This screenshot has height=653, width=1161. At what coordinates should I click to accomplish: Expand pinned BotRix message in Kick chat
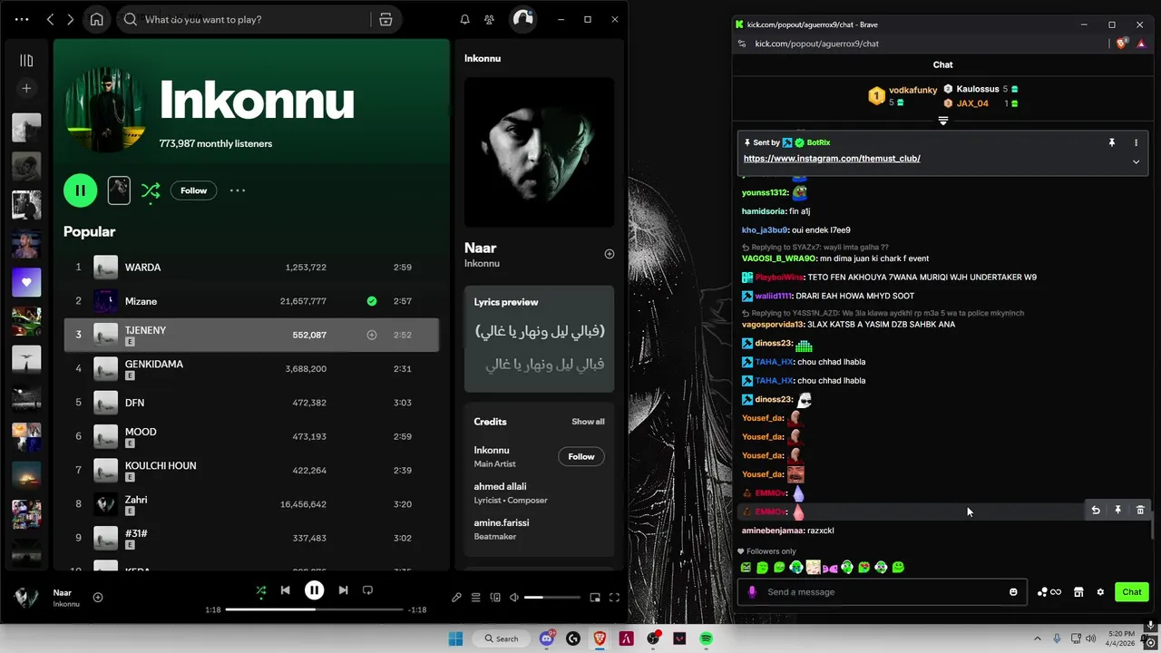1136,162
